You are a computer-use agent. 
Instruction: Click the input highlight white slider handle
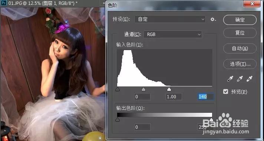pos(169,89)
